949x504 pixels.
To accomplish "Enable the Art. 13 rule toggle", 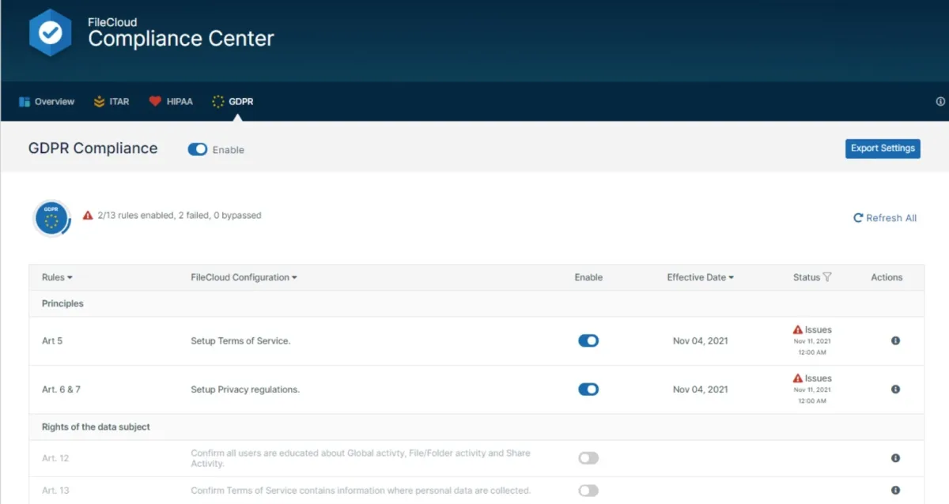I will (588, 491).
